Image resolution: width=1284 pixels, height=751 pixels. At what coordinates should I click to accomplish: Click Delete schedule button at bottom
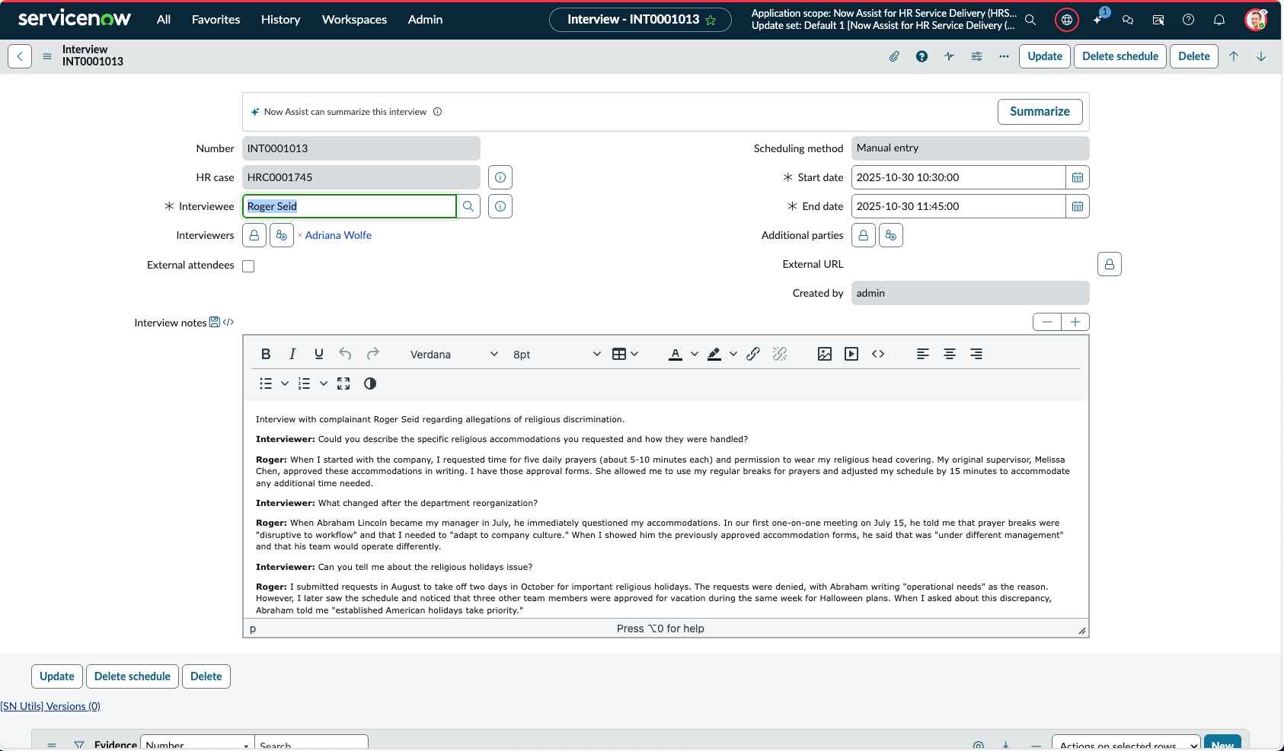point(133,676)
